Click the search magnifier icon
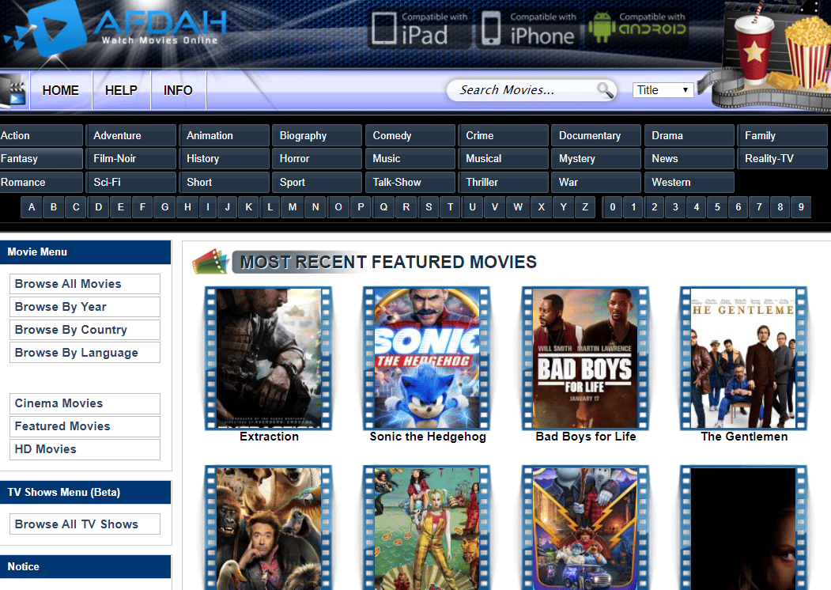Screen dimensions: 831x590 (605, 90)
